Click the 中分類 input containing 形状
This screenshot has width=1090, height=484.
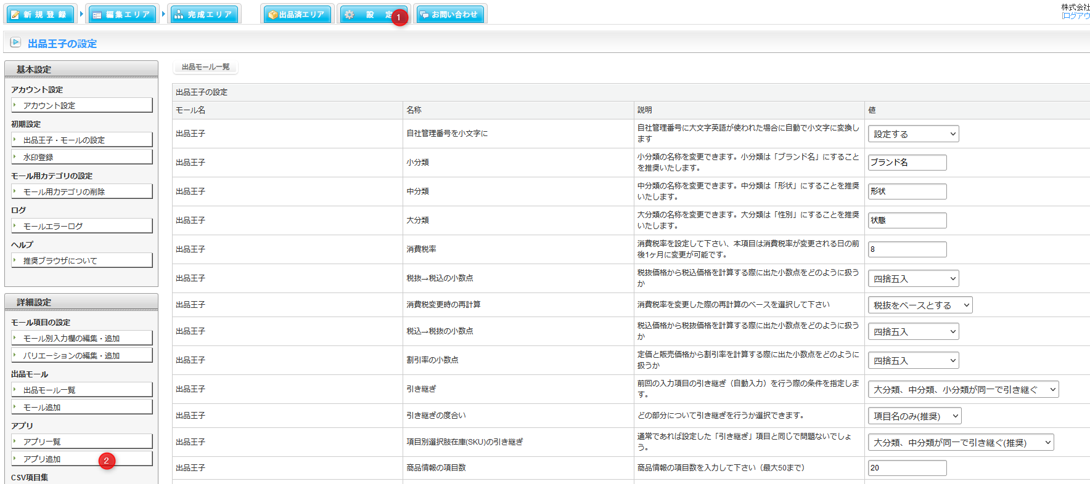[x=908, y=192]
